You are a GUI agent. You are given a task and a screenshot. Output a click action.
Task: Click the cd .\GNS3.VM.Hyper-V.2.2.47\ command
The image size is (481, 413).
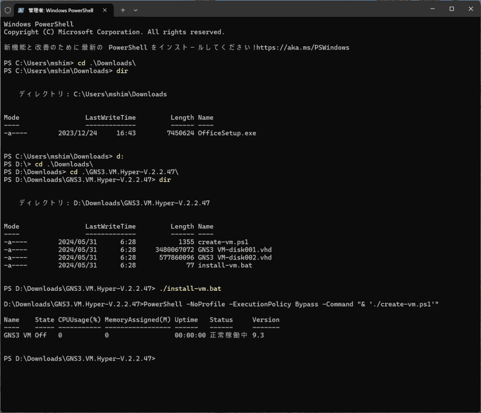coord(124,172)
